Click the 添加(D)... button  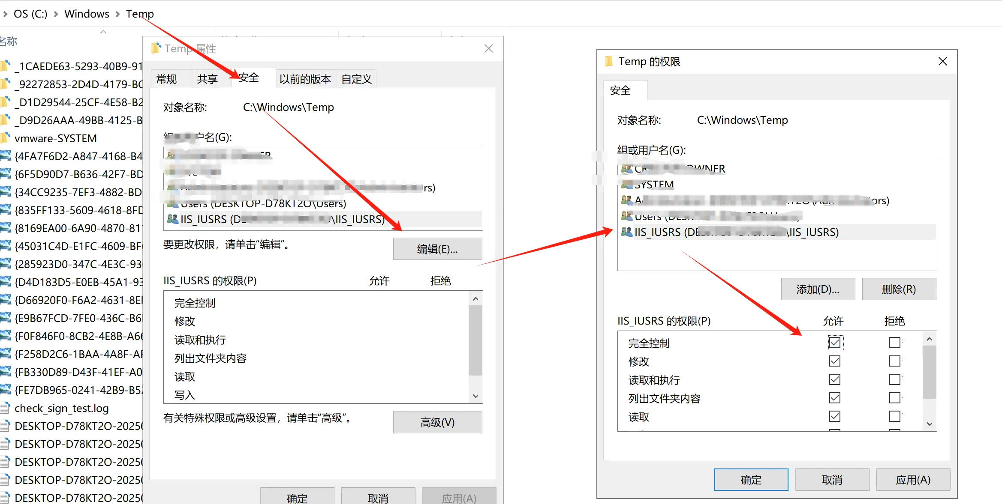(817, 289)
